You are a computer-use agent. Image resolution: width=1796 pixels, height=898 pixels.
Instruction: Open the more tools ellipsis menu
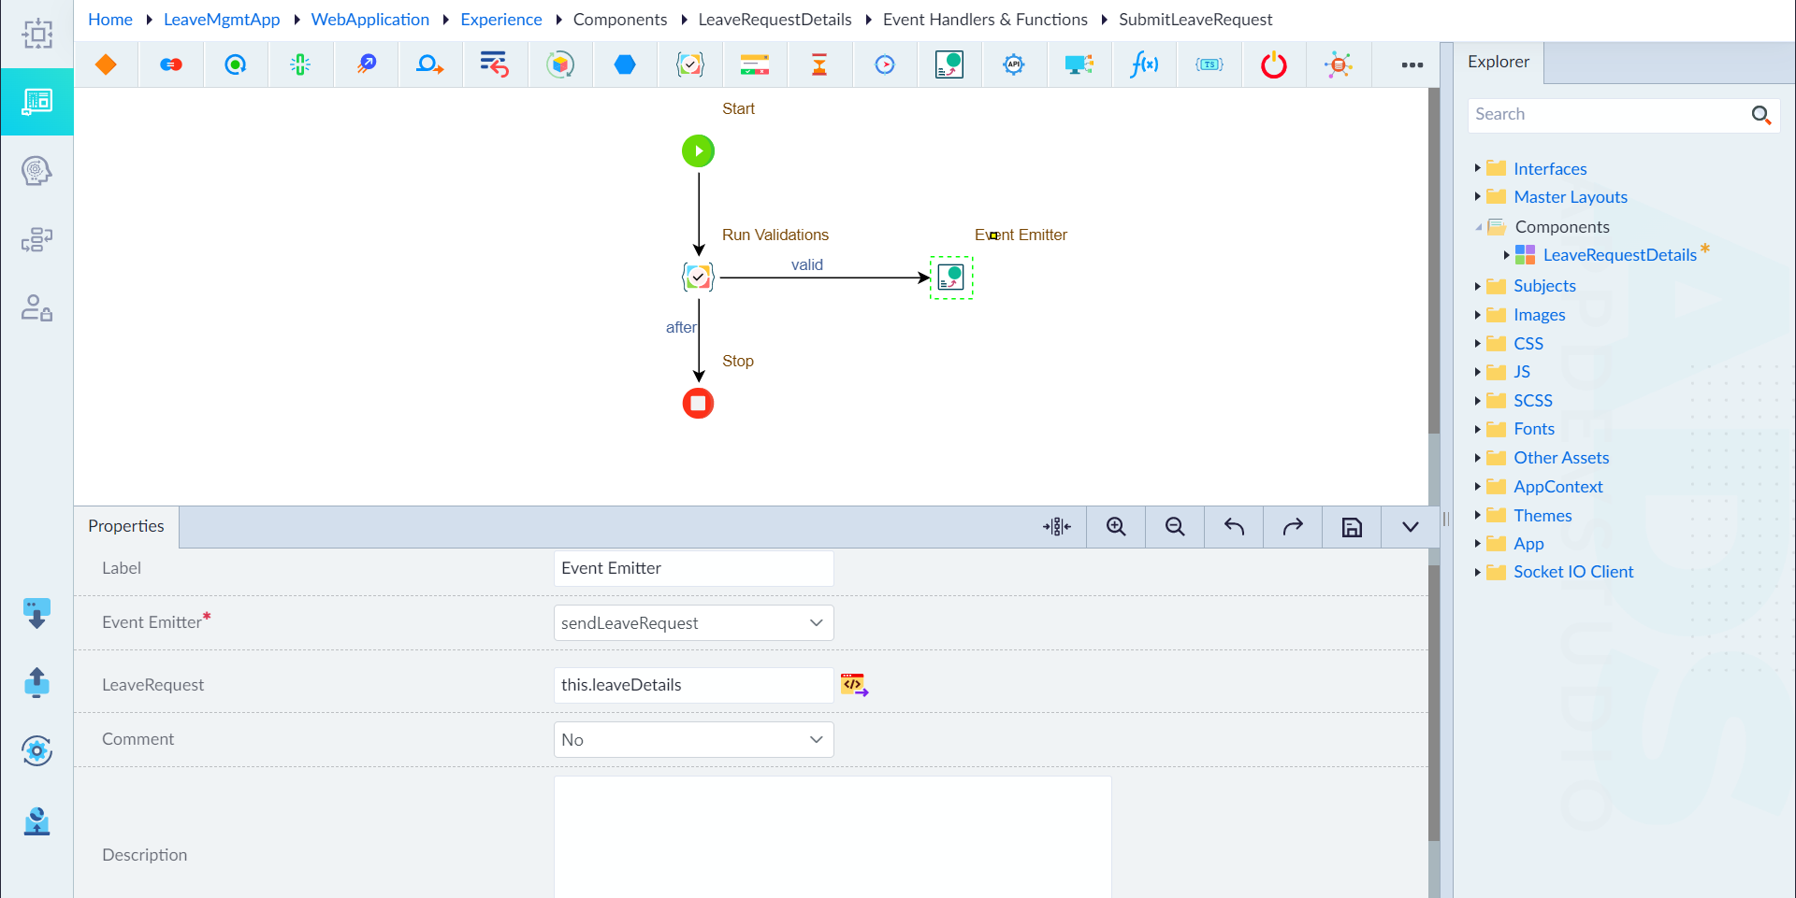(x=1412, y=64)
